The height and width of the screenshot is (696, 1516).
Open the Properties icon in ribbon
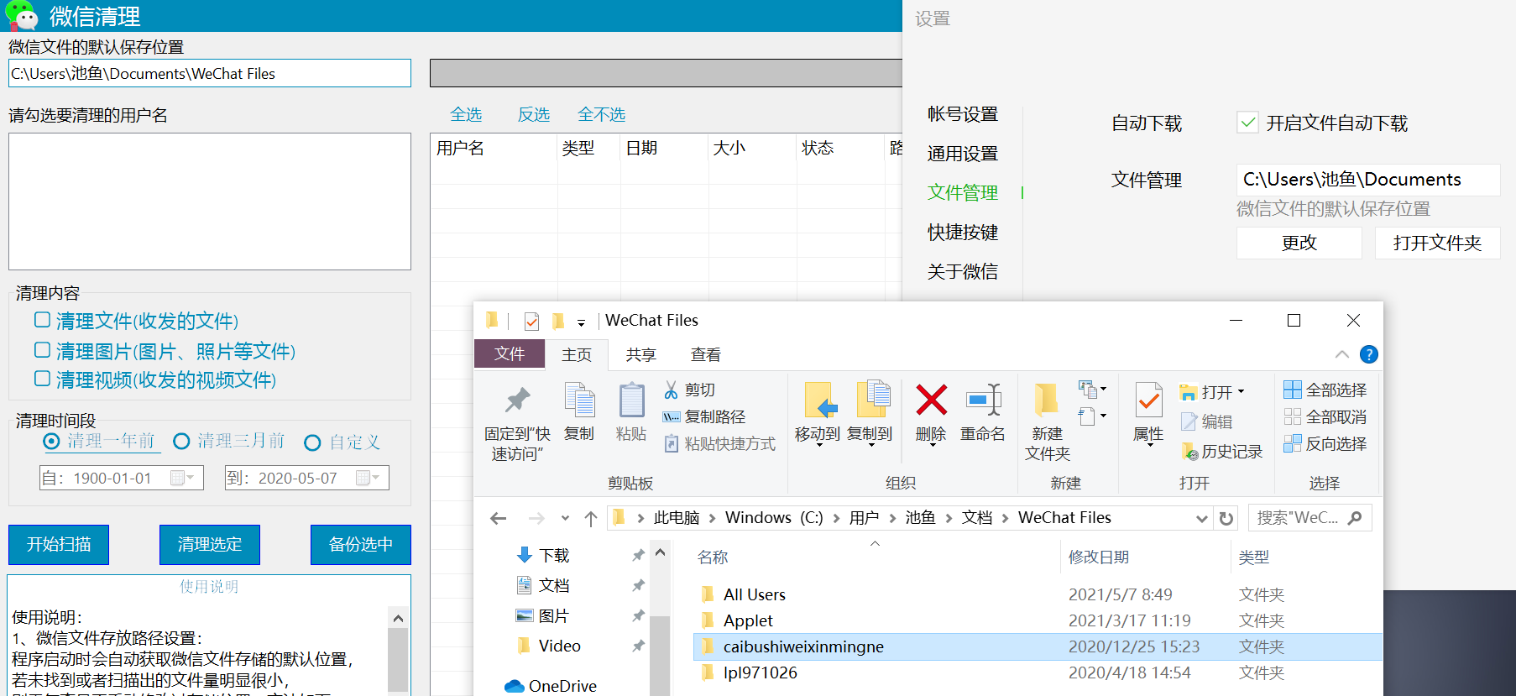[x=1147, y=401]
